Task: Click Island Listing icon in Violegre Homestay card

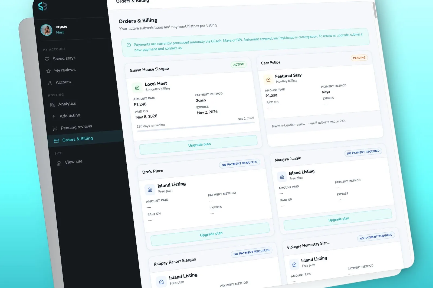Action: coord(294,265)
